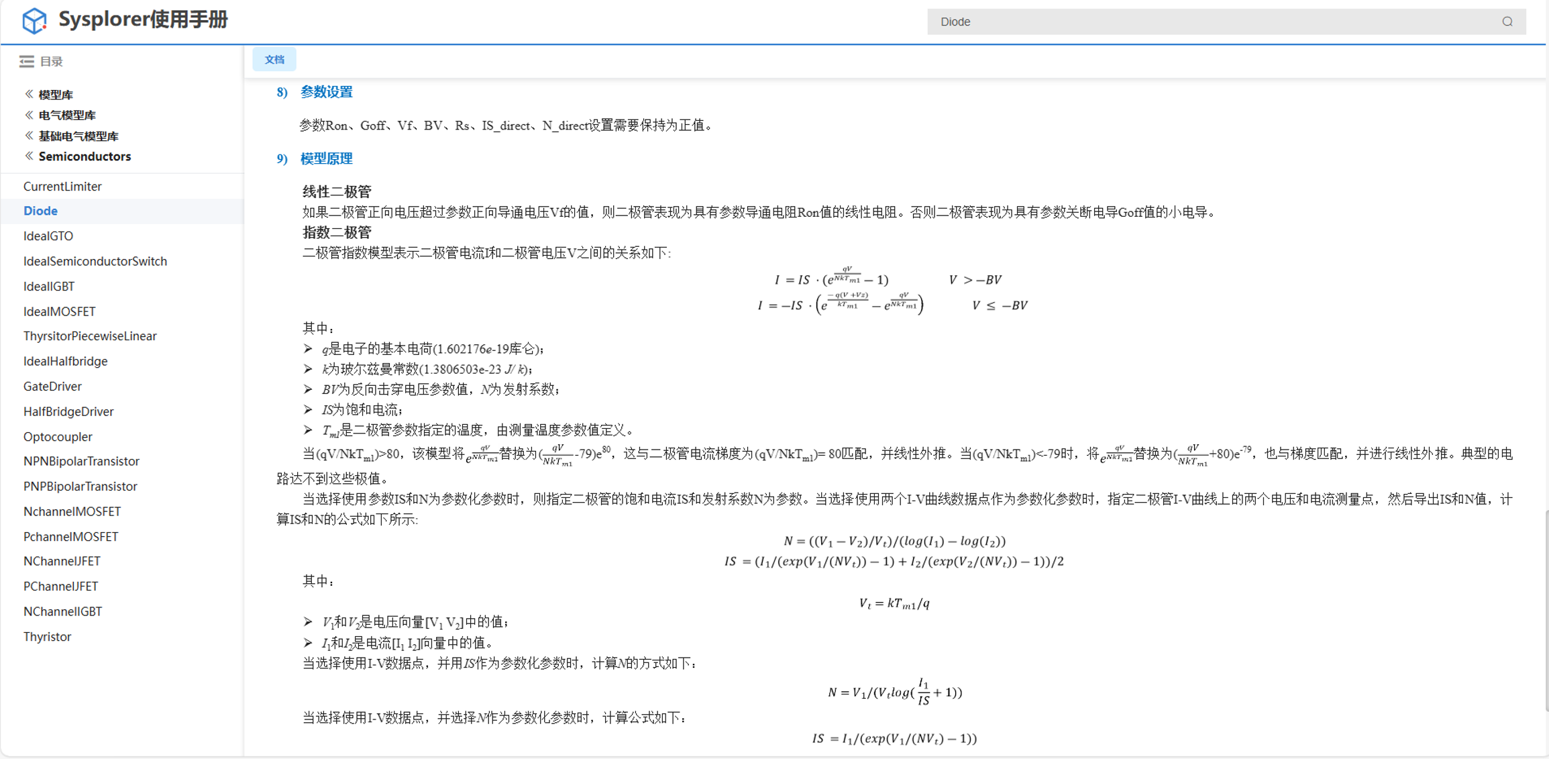Click the Sysplorer cube logo icon
This screenshot has height=759, width=1549.
[34, 20]
